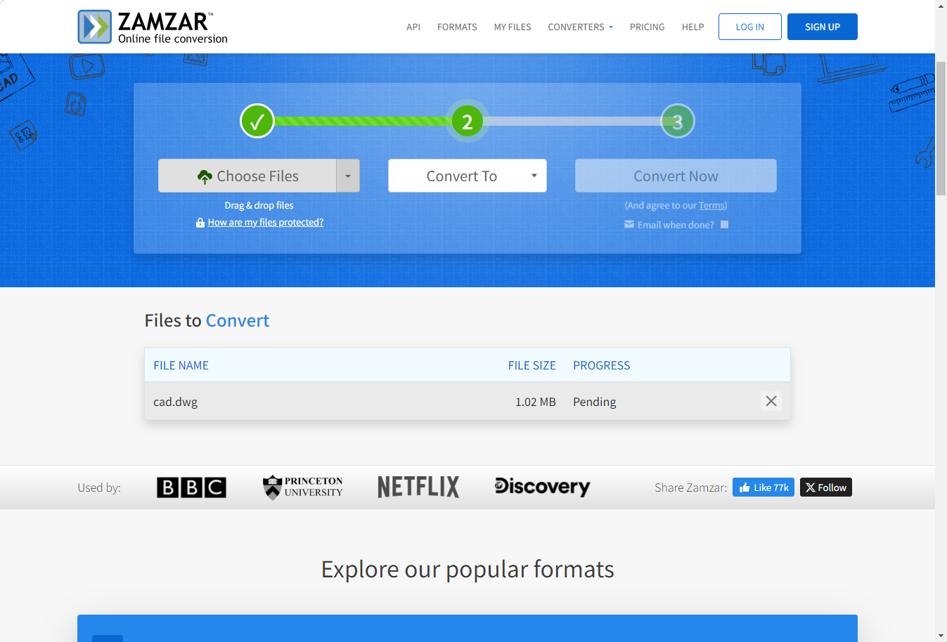Click the Facebook Like 77k button
The width and height of the screenshot is (947, 642).
click(763, 487)
